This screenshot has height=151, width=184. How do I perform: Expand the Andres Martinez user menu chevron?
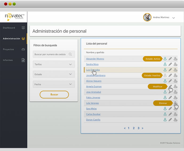[174, 18]
